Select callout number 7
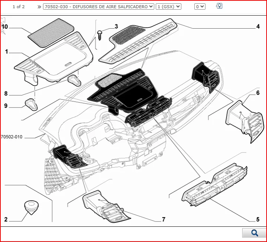 coord(164,219)
